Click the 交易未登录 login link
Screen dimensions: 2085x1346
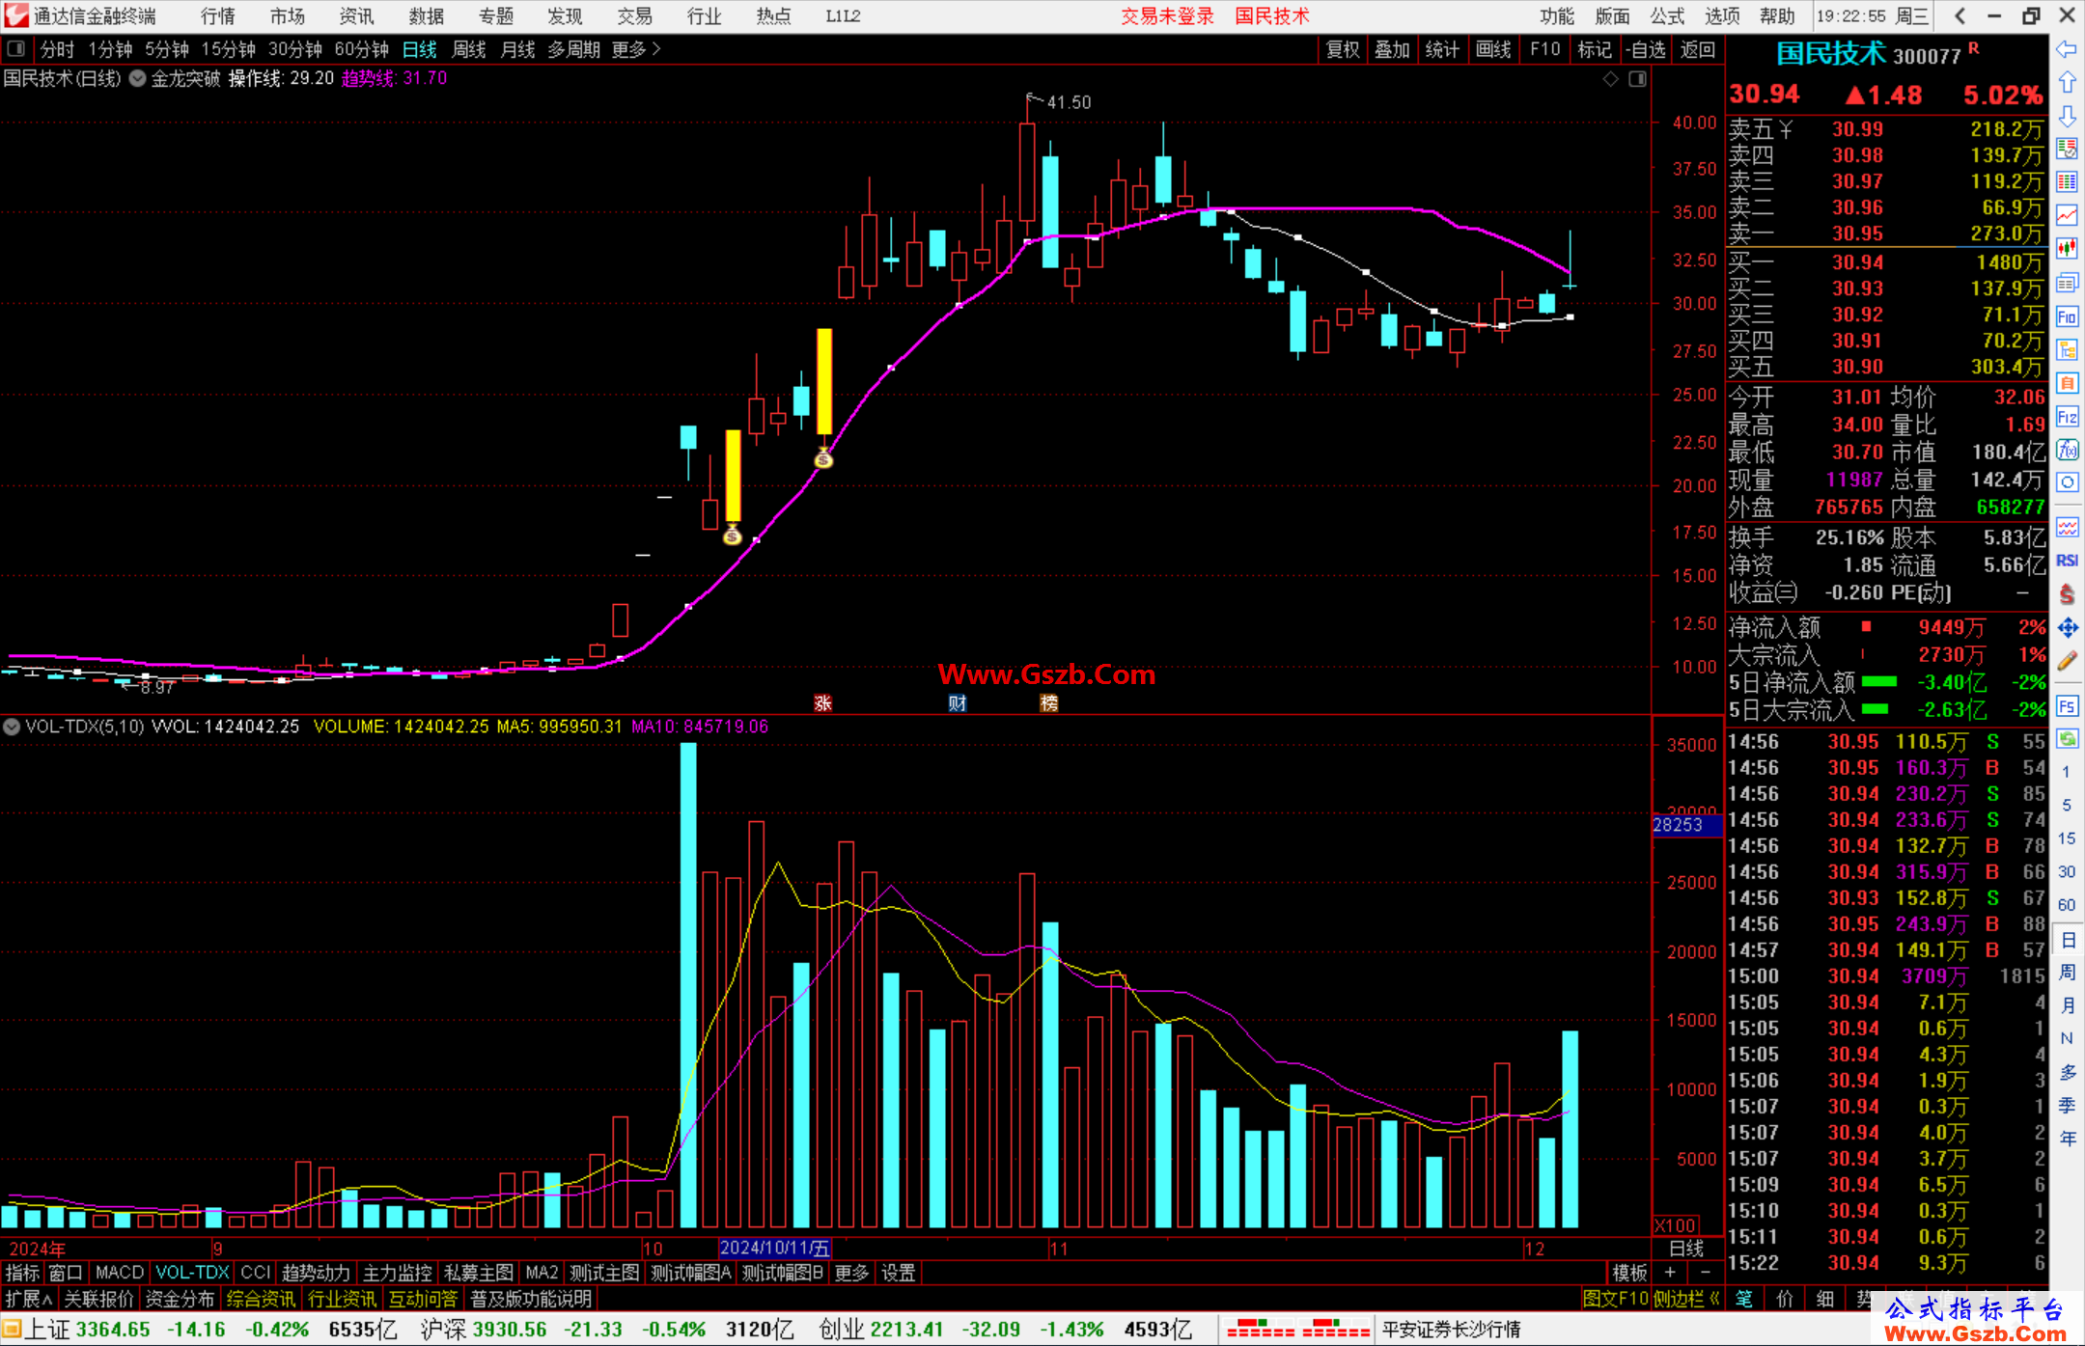click(x=1168, y=16)
